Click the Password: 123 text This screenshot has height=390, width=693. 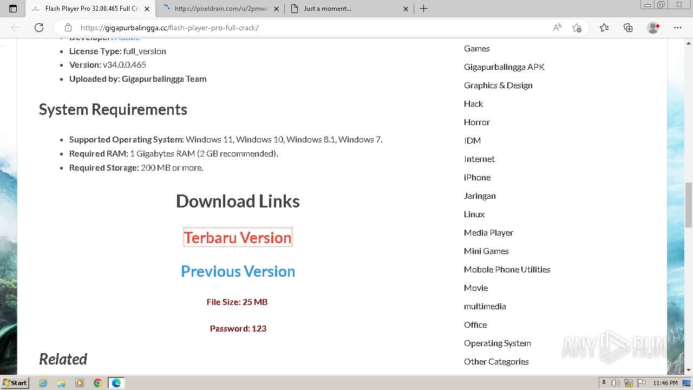(x=238, y=328)
